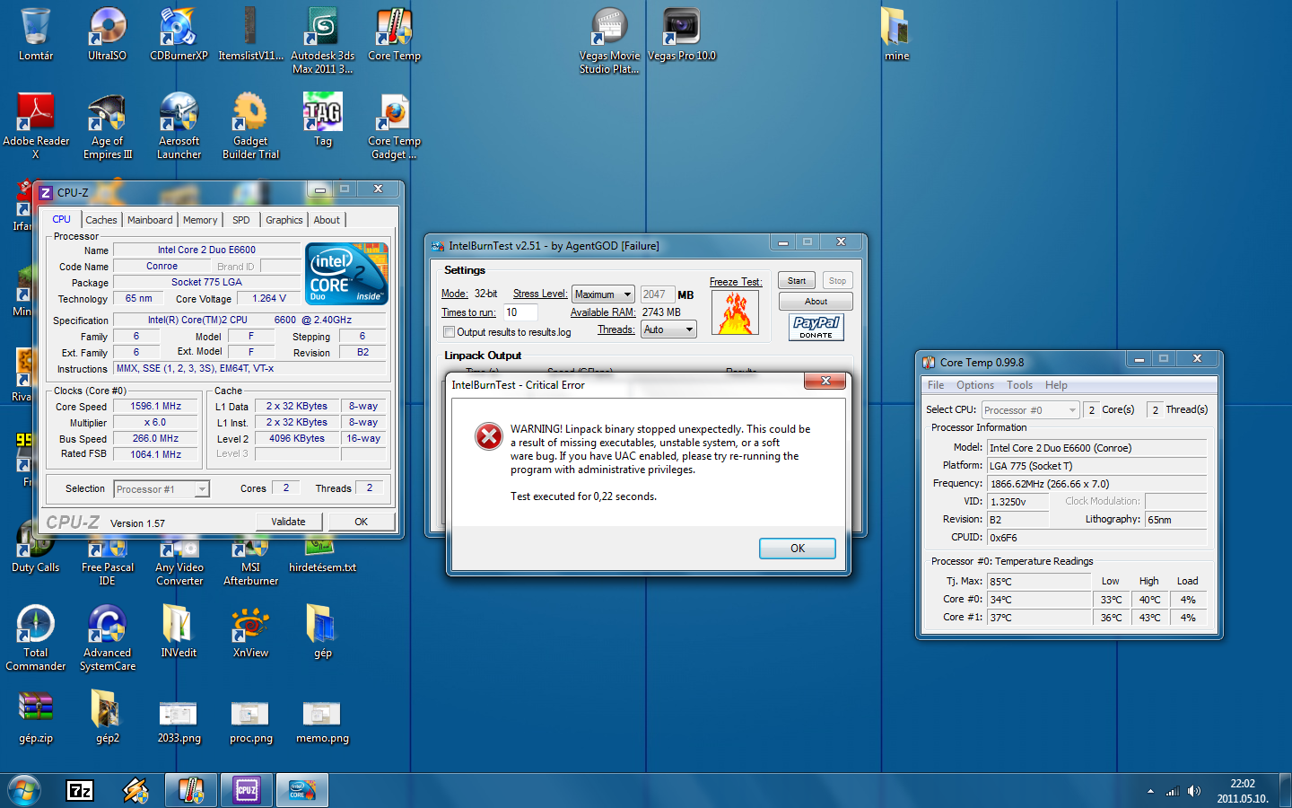Click the volume icon in system tray
Viewport: 1292px width, 808px height.
coord(1193,791)
